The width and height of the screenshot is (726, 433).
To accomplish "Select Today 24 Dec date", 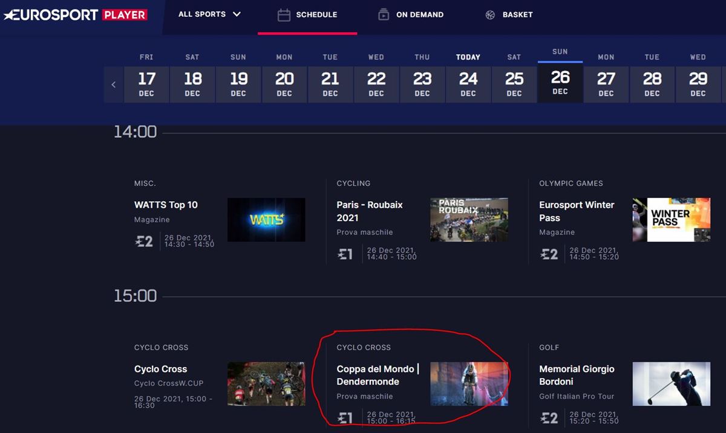I will pos(468,85).
